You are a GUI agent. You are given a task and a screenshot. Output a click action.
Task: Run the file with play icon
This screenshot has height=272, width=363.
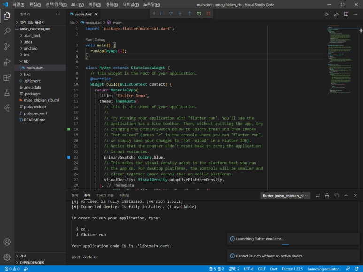tap(327, 15)
